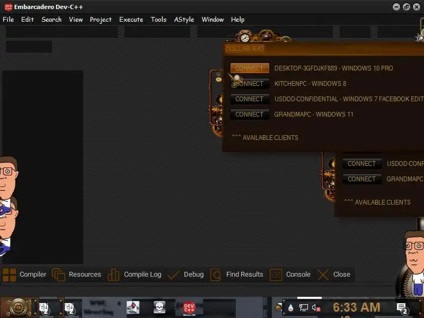Image resolution: width=424 pixels, height=318 pixels.
Task: Open the File menu
Action: point(8,20)
